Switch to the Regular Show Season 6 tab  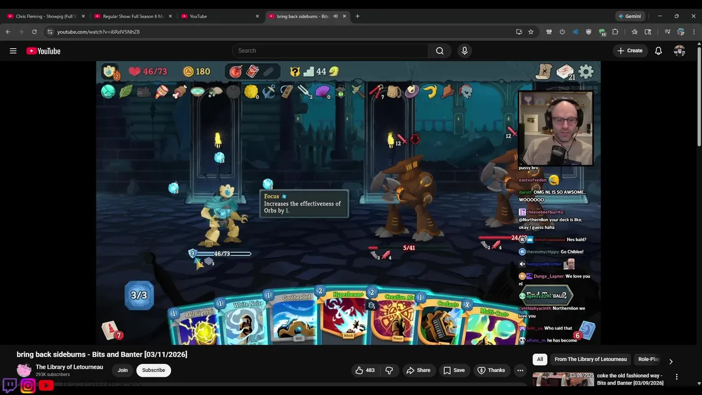coord(133,16)
